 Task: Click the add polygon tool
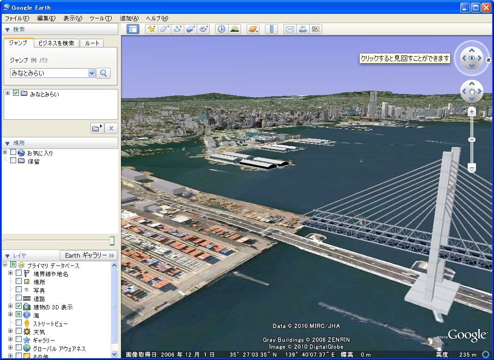[164, 29]
